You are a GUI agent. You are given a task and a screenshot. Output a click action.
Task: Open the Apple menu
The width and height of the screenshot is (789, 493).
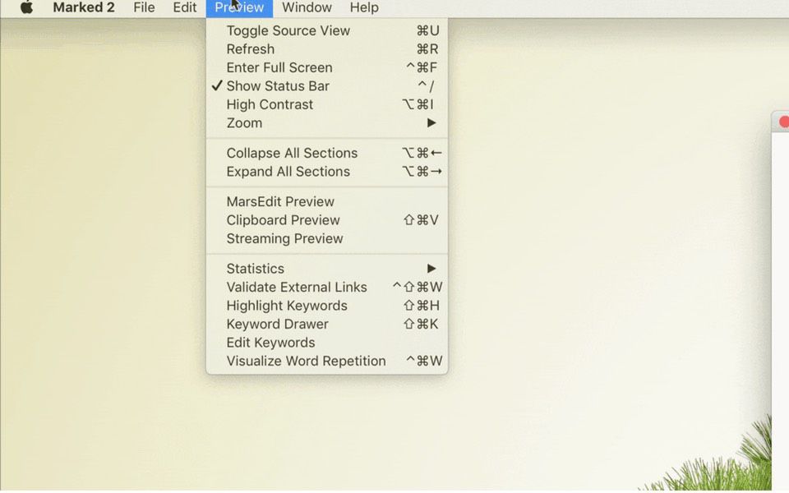(26, 7)
